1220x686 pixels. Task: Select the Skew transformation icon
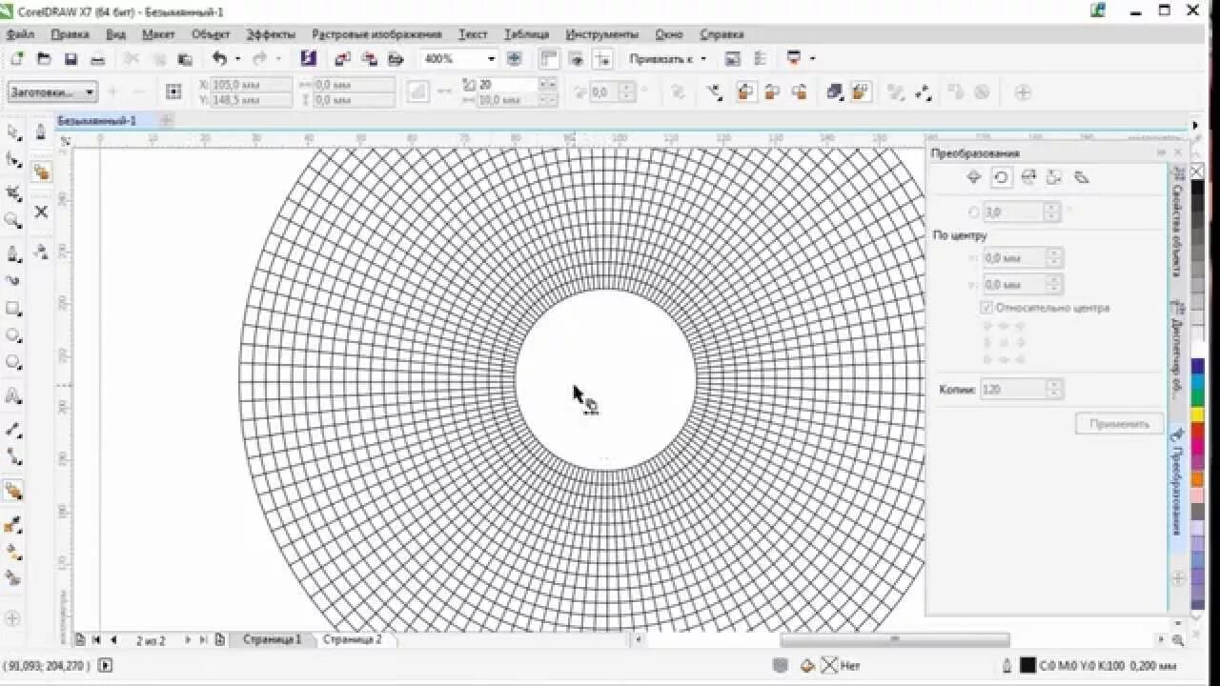tap(1081, 177)
